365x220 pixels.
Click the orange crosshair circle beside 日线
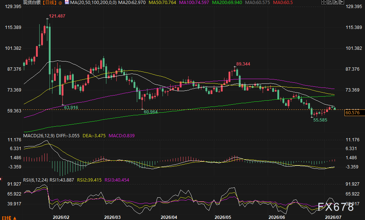pos(60,3)
